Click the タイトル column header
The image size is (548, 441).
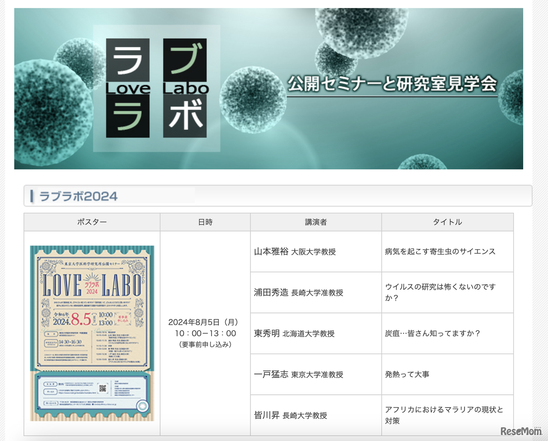[447, 222]
